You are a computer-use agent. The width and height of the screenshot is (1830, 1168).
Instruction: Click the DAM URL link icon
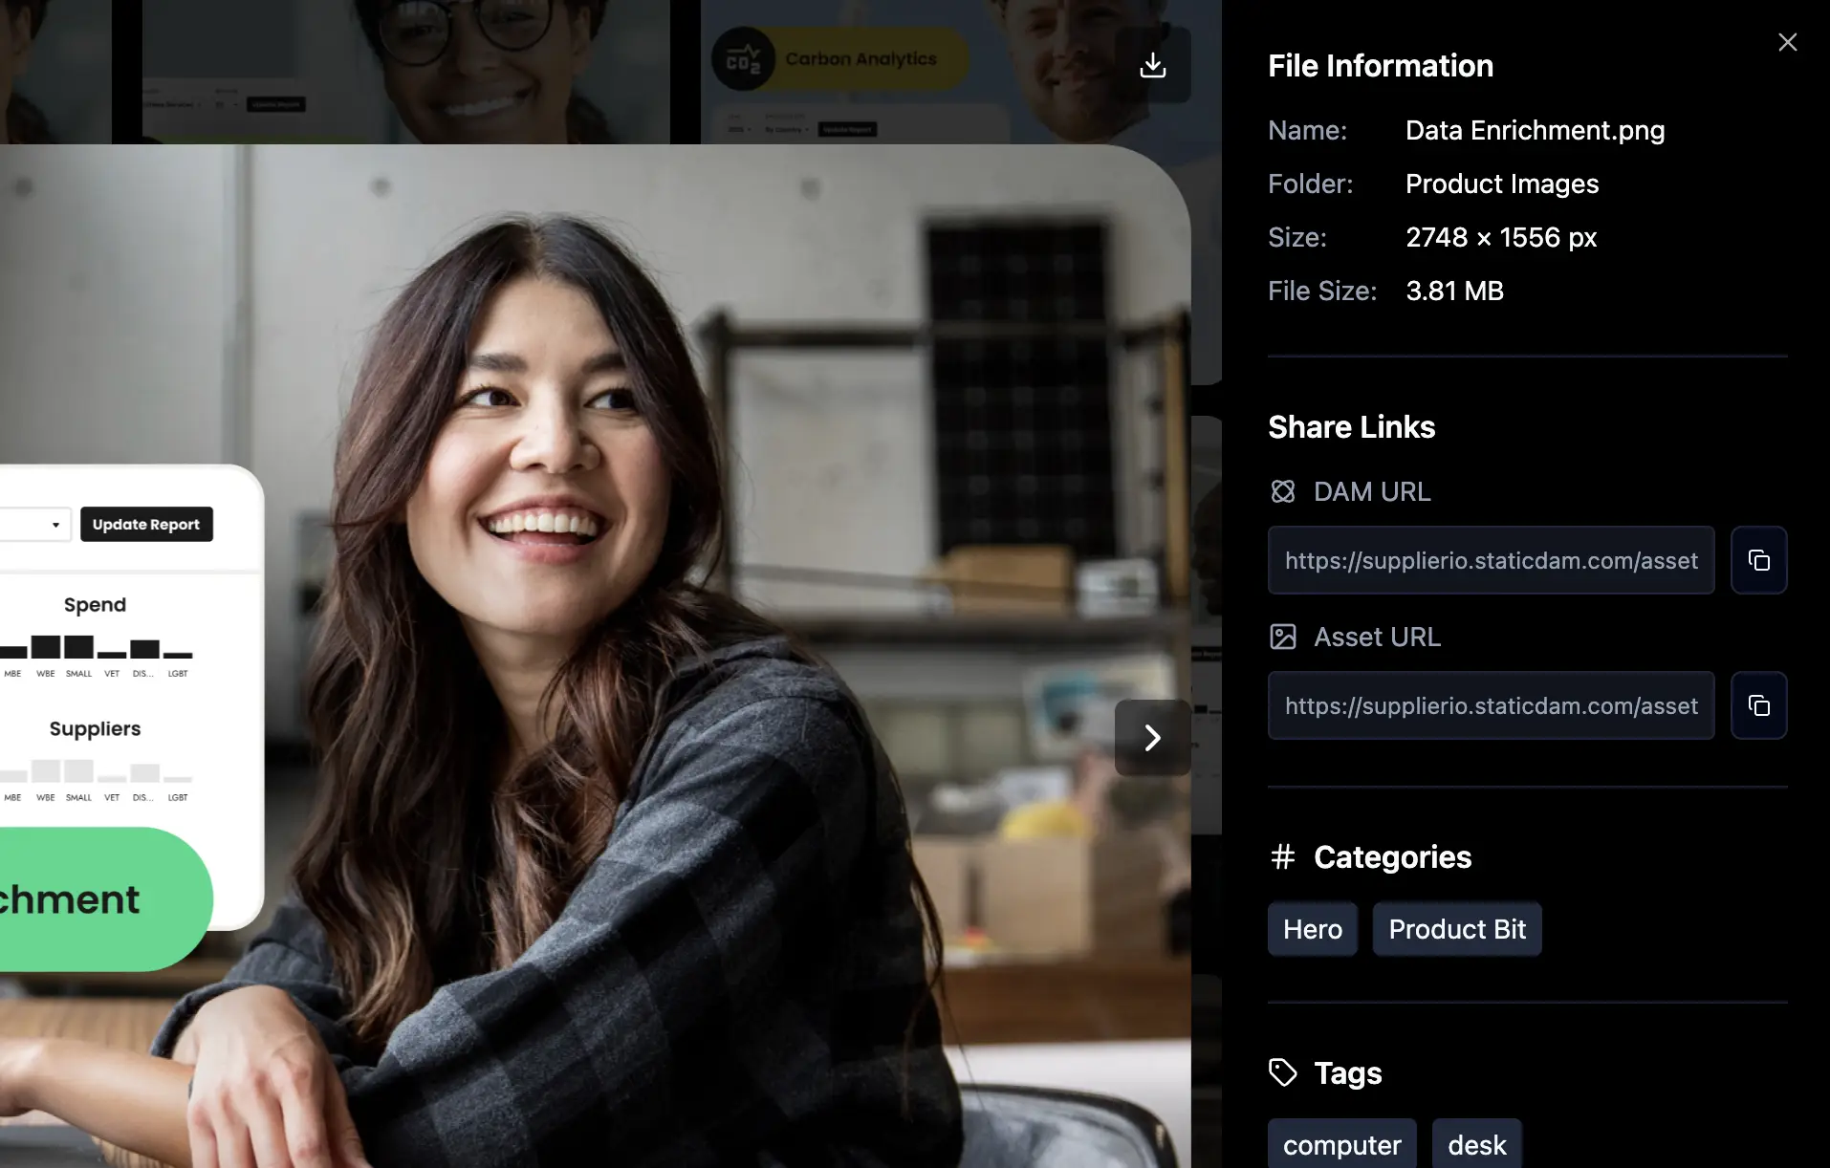(1282, 491)
